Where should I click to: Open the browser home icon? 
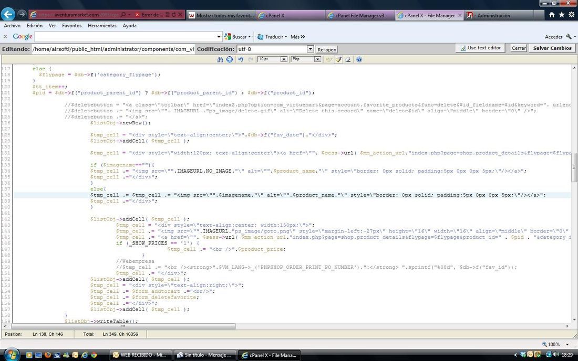552,15
